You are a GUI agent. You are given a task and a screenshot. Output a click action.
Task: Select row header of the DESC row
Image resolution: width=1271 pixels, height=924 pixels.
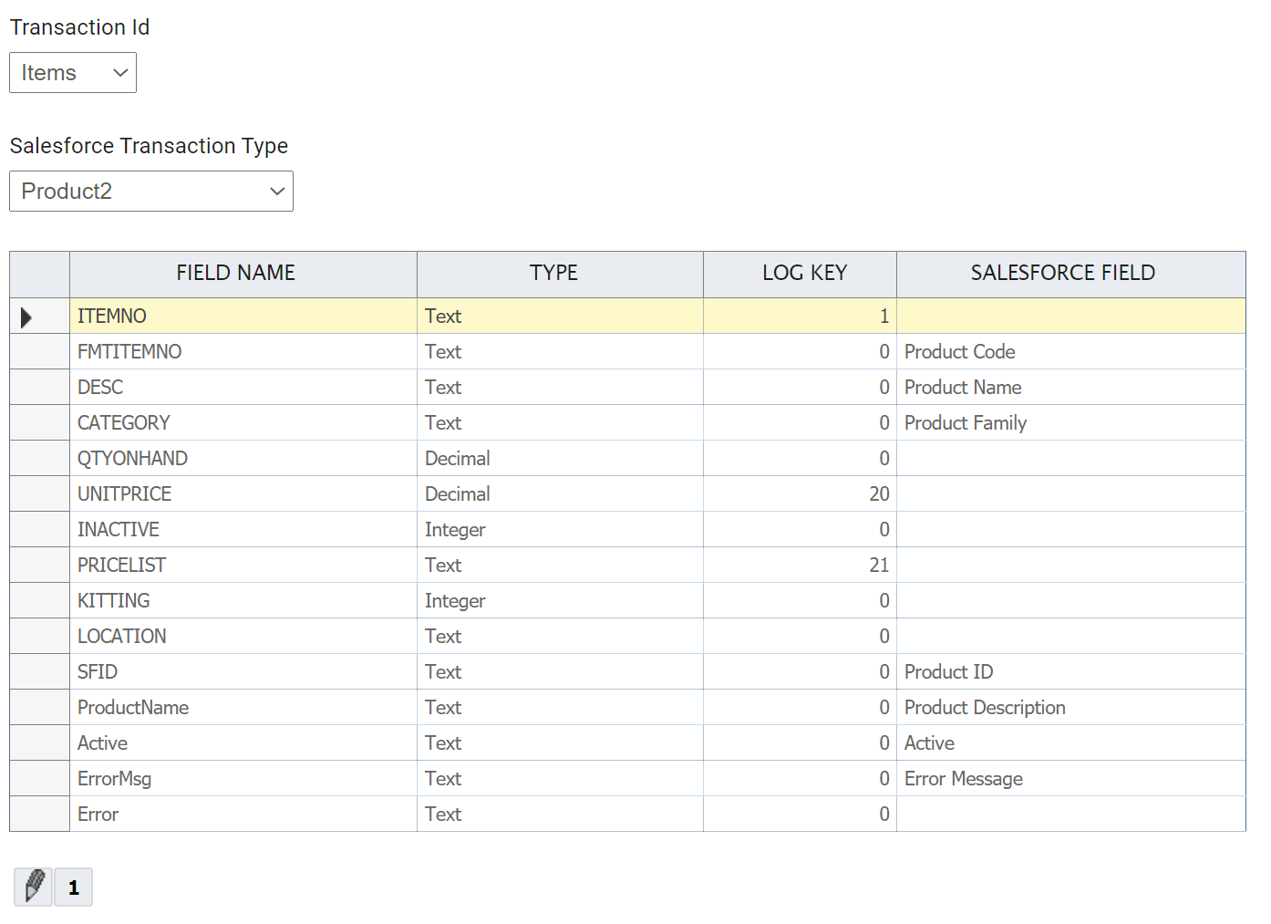click(x=39, y=388)
